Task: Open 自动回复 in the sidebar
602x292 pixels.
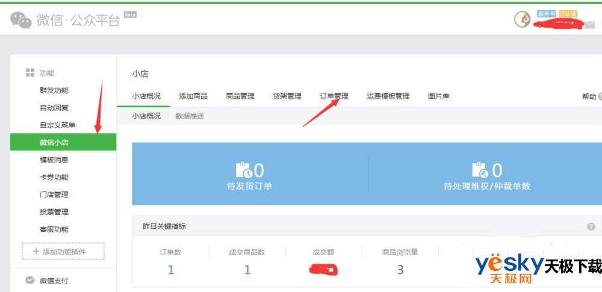Action: (x=54, y=108)
